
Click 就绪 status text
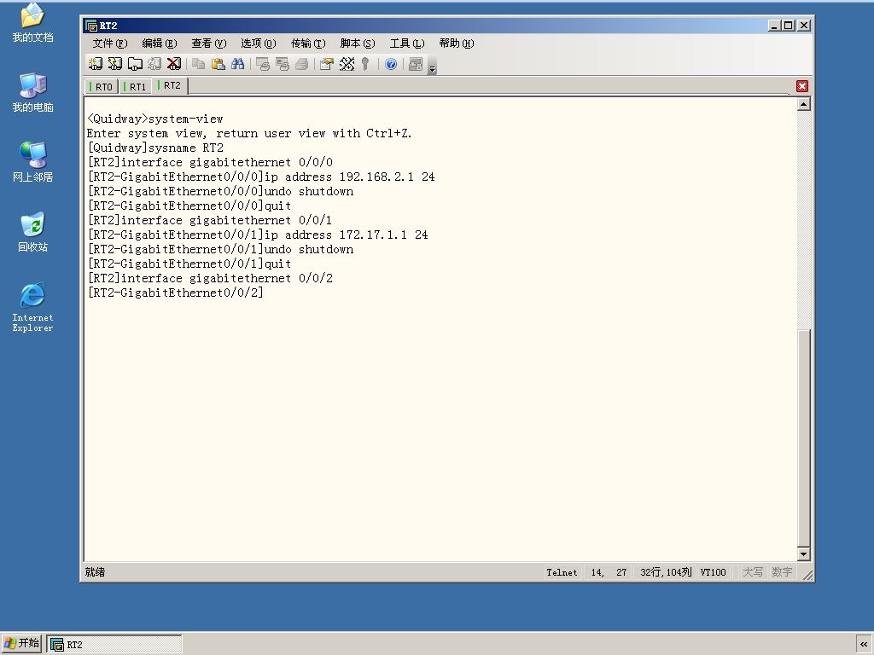click(95, 572)
